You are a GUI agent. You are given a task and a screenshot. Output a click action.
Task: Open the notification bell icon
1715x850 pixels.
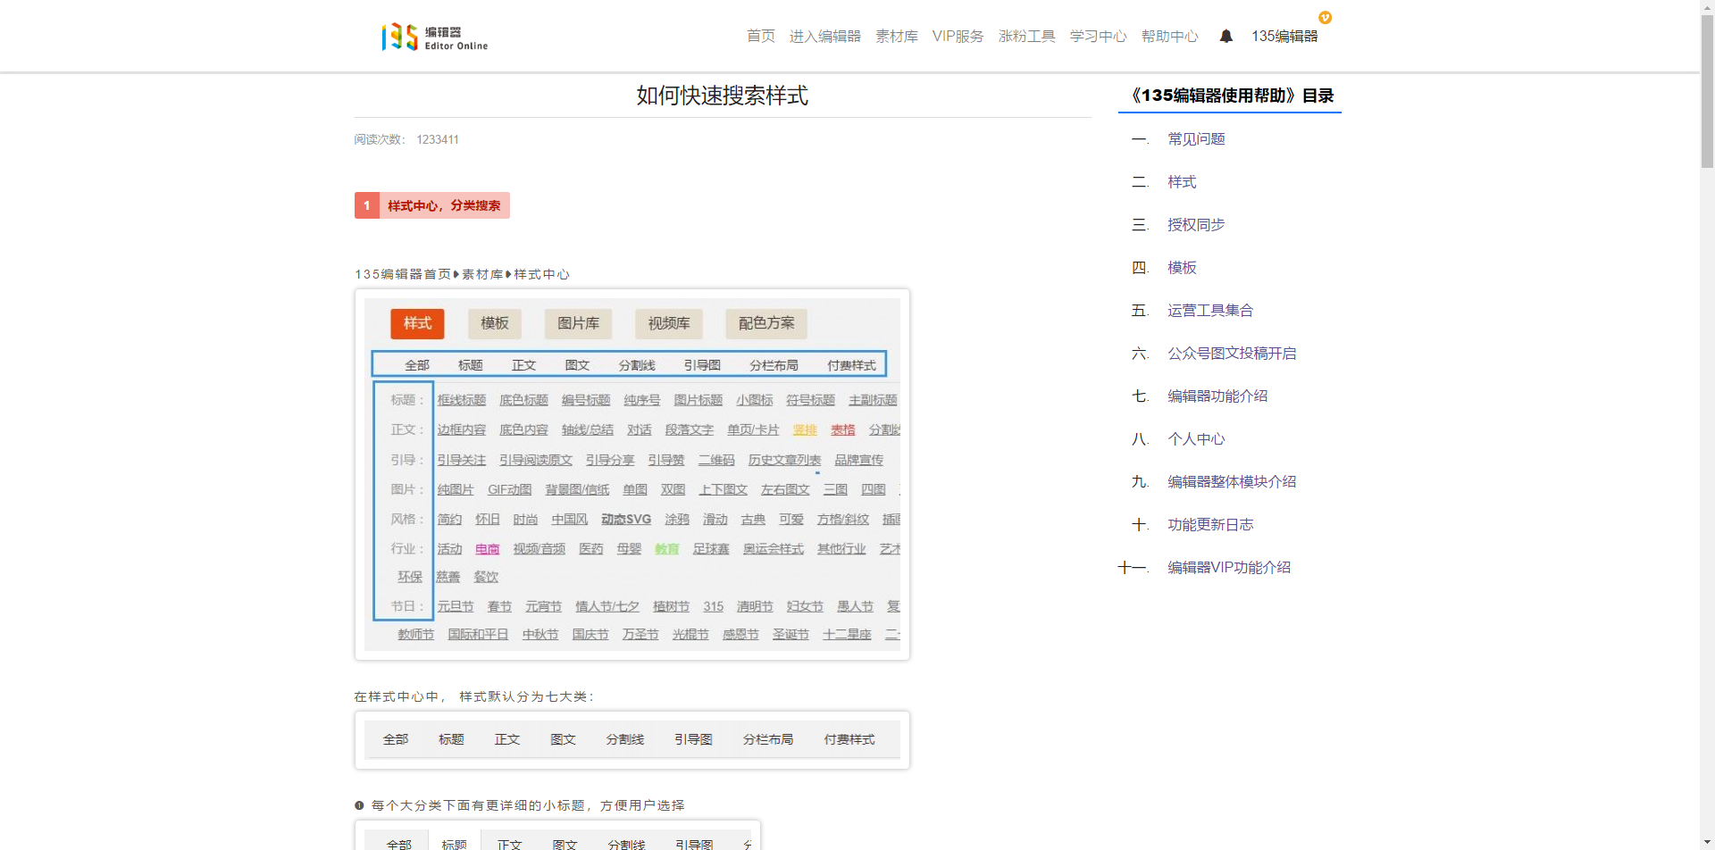click(x=1226, y=36)
